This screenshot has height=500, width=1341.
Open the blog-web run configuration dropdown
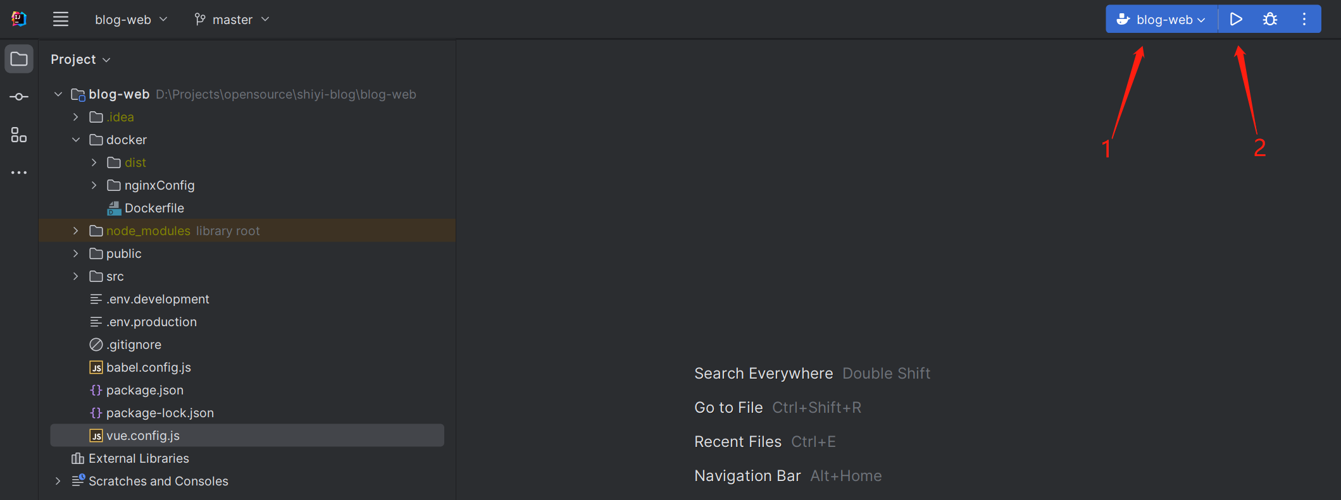tap(1161, 20)
